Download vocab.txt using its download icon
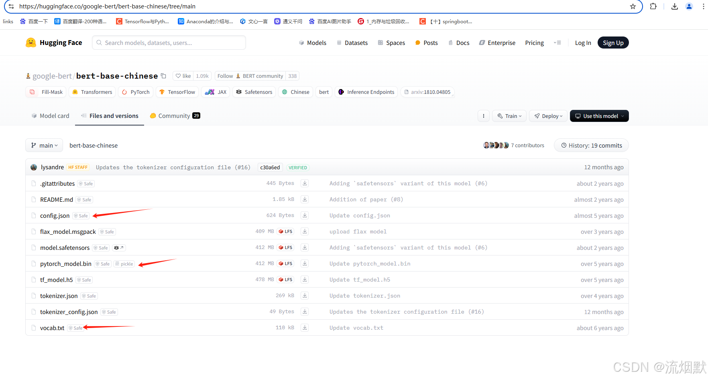 [x=305, y=327]
